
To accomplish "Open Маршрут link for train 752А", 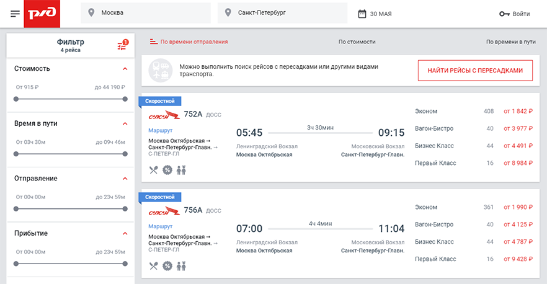I will click(x=161, y=131).
